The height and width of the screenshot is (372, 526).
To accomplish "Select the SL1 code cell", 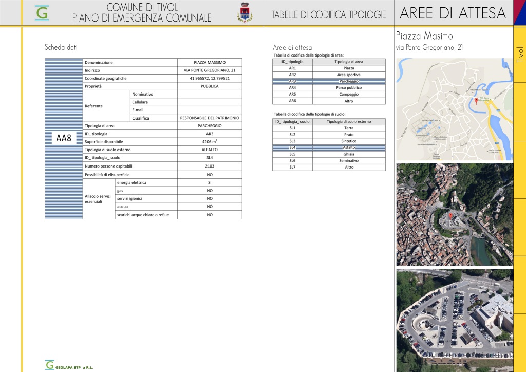I will pyautogui.click(x=292, y=128).
